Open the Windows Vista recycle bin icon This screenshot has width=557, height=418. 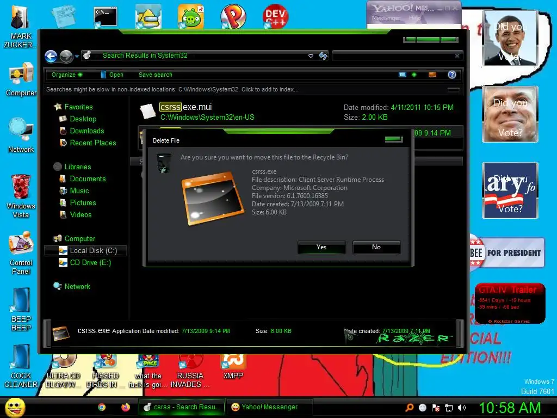pyautogui.click(x=21, y=196)
